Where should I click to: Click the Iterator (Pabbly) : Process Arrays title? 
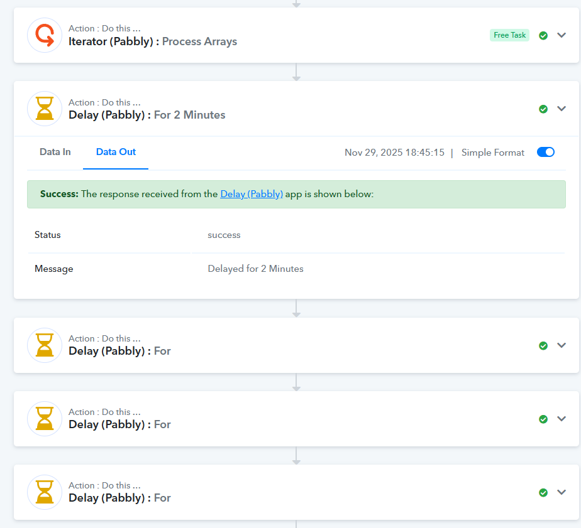(153, 41)
